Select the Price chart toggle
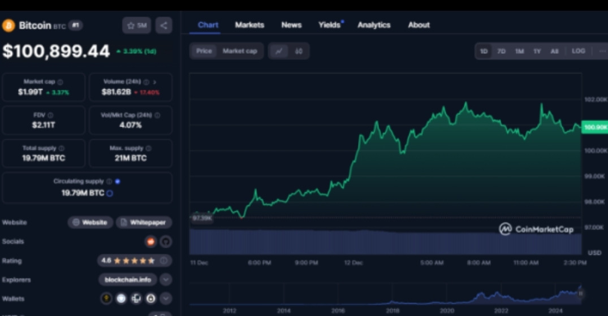This screenshot has height=316, width=608. (x=204, y=51)
